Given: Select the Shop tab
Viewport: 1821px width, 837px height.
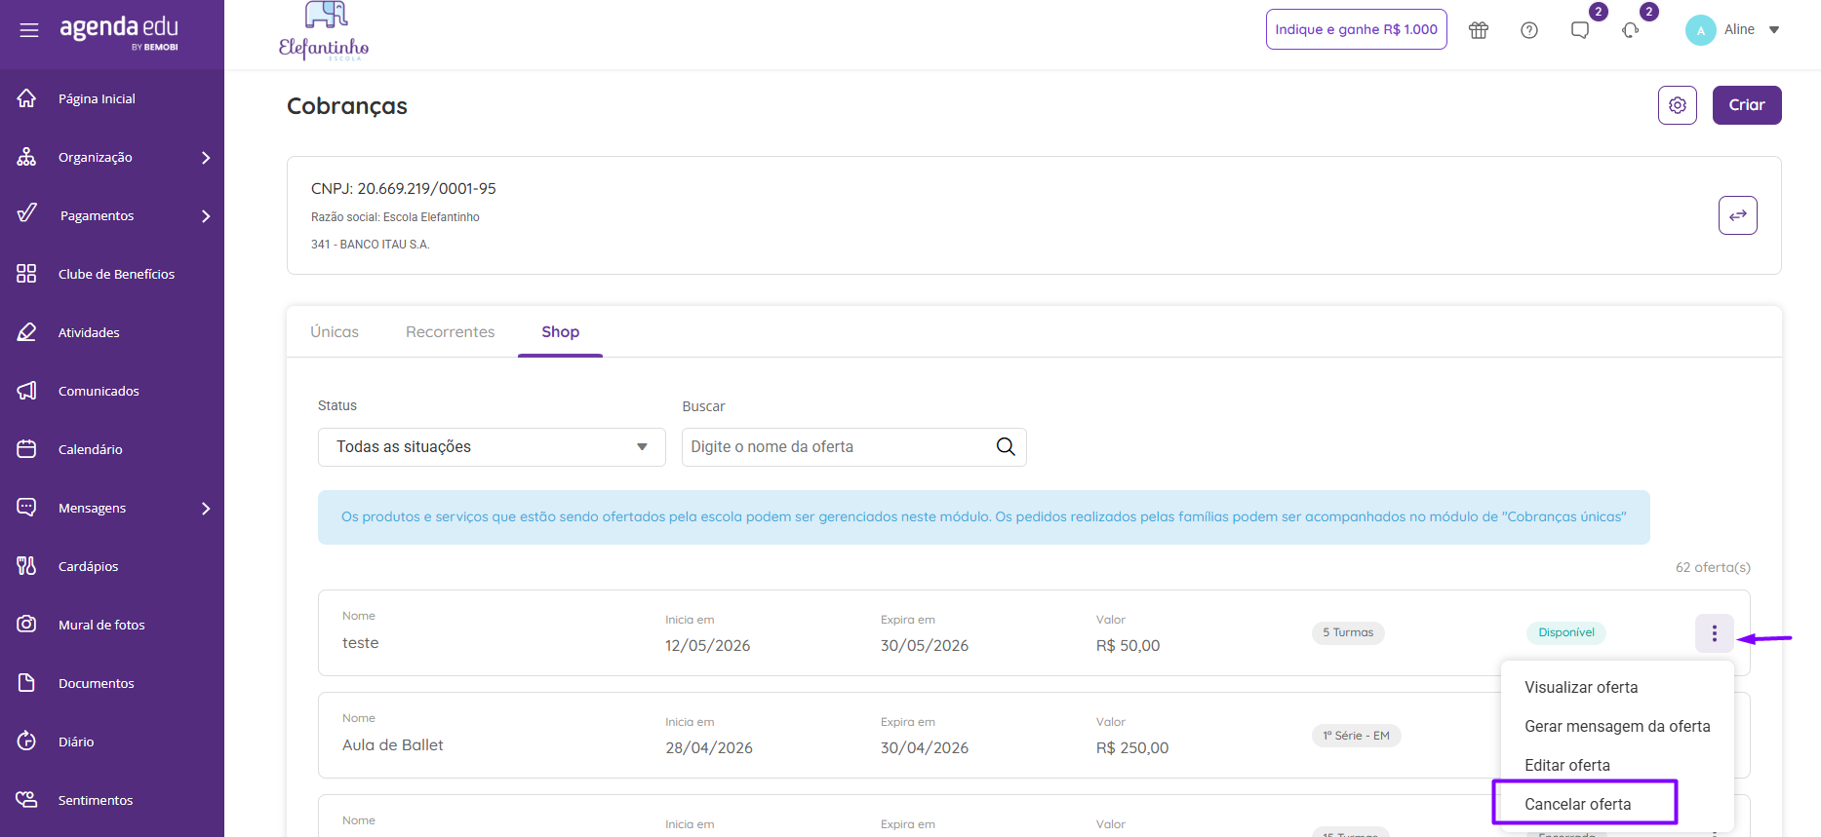Looking at the screenshot, I should 561,332.
